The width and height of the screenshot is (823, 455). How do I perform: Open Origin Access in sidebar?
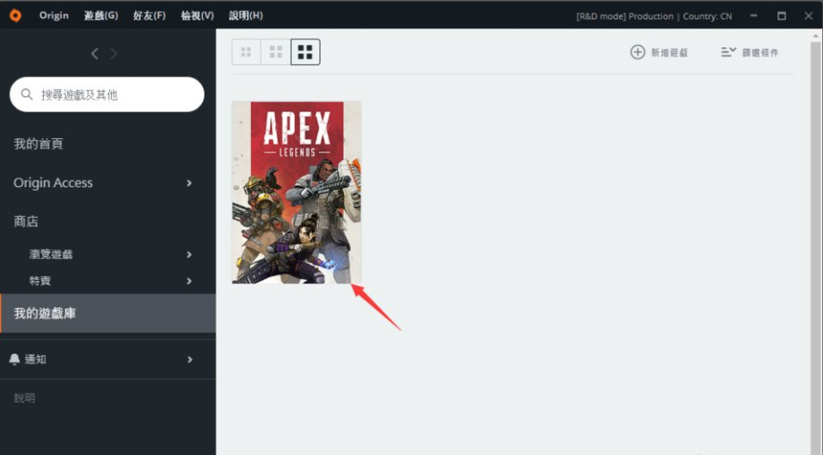(x=53, y=182)
